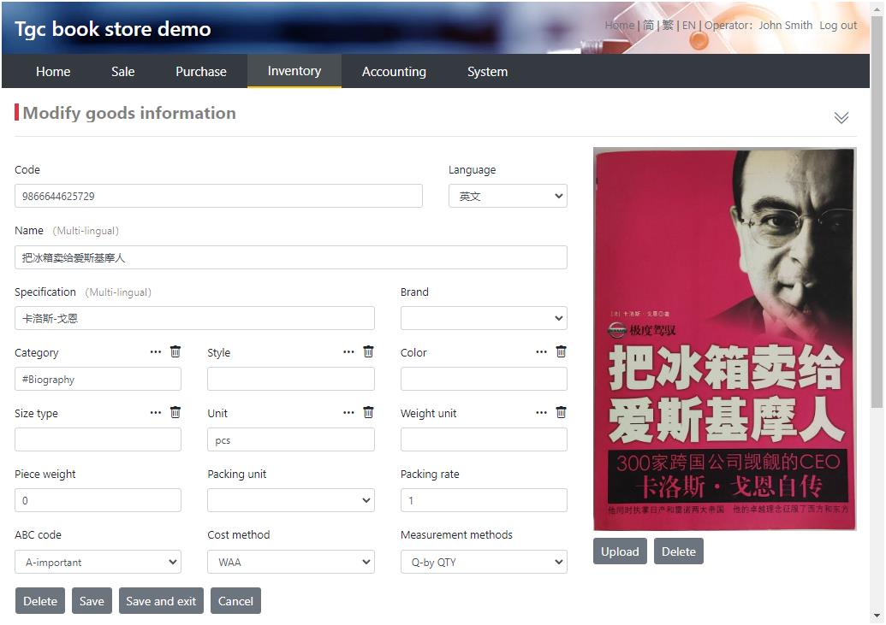This screenshot has height=625, width=886.
Task: Open the Inventory menu
Action: [294, 71]
